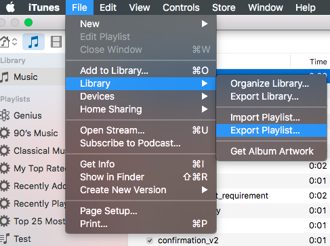Click the Genius atom icon
This screenshot has height=246, width=330.
[x=5, y=115]
